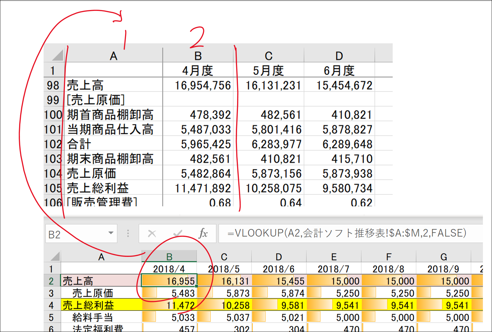492x332 pixels.
Task: Click cell 9,581 in lower sheet
Action: [279, 305]
